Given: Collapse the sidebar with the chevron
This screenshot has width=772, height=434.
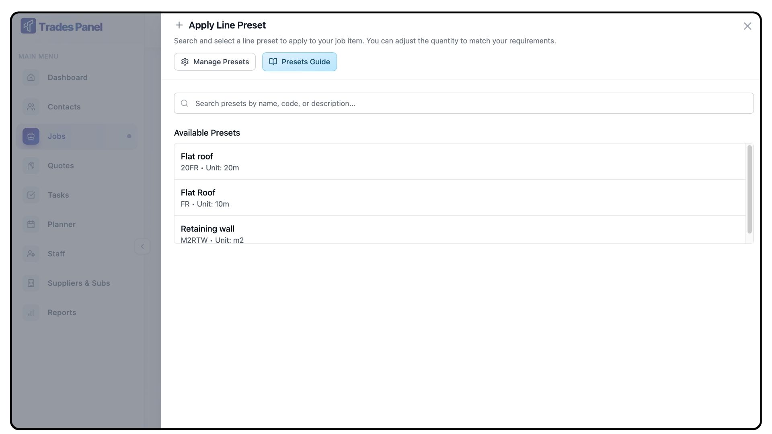Looking at the screenshot, I should tap(142, 246).
